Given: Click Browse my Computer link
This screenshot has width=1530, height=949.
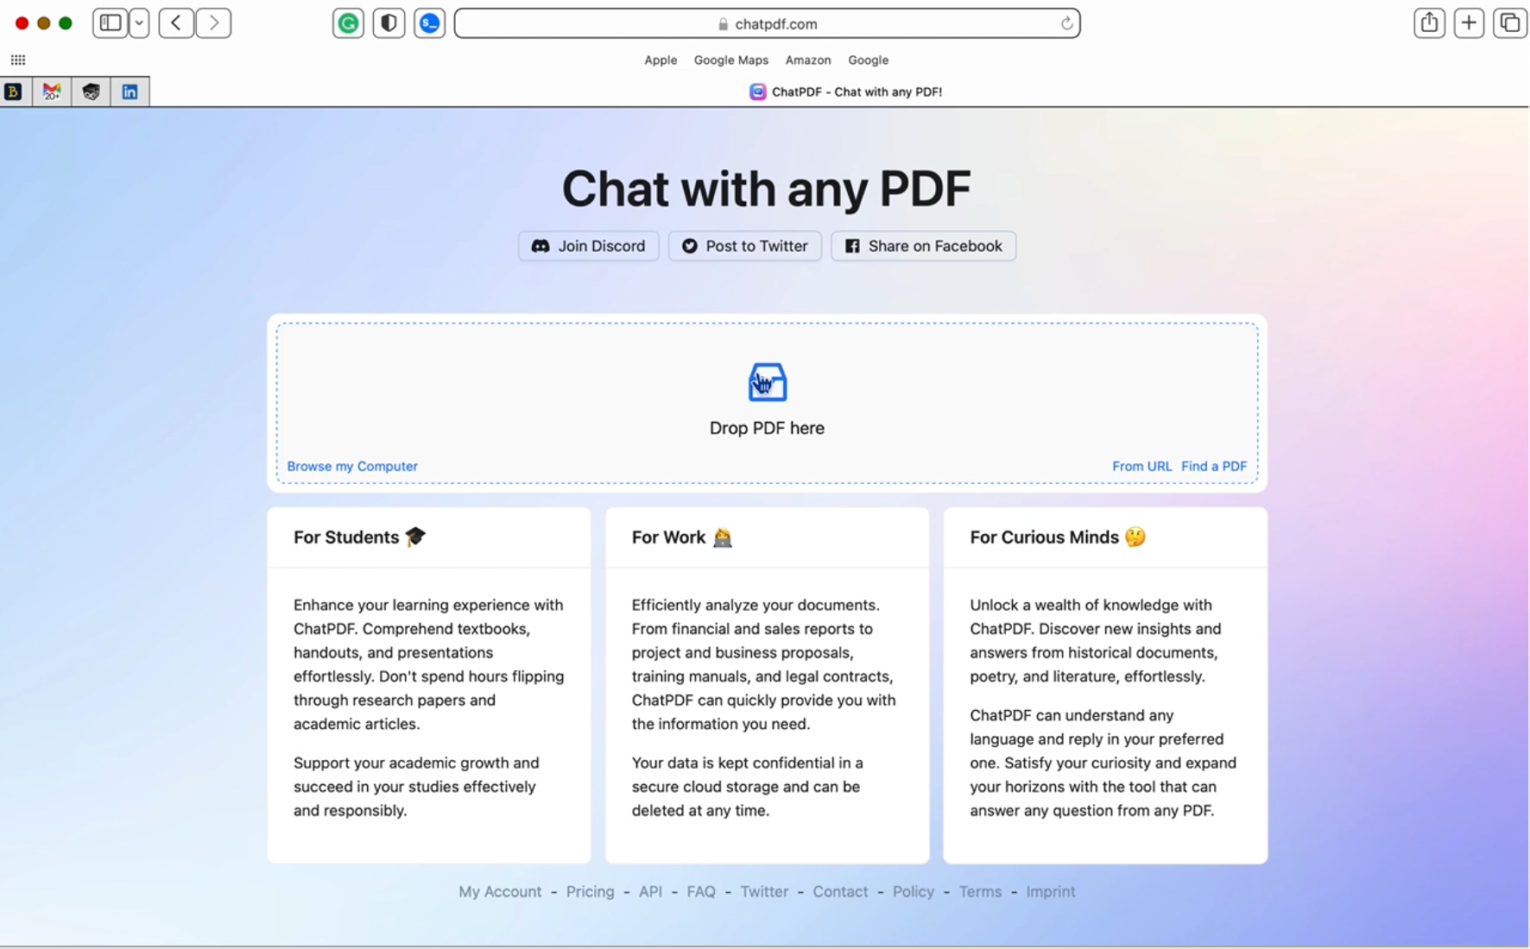Looking at the screenshot, I should pos(352,466).
